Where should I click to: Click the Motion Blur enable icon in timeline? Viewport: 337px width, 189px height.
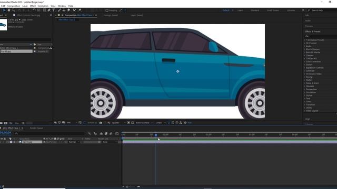(111, 134)
